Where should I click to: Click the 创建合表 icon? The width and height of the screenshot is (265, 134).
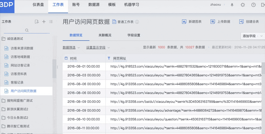tap(241, 22)
